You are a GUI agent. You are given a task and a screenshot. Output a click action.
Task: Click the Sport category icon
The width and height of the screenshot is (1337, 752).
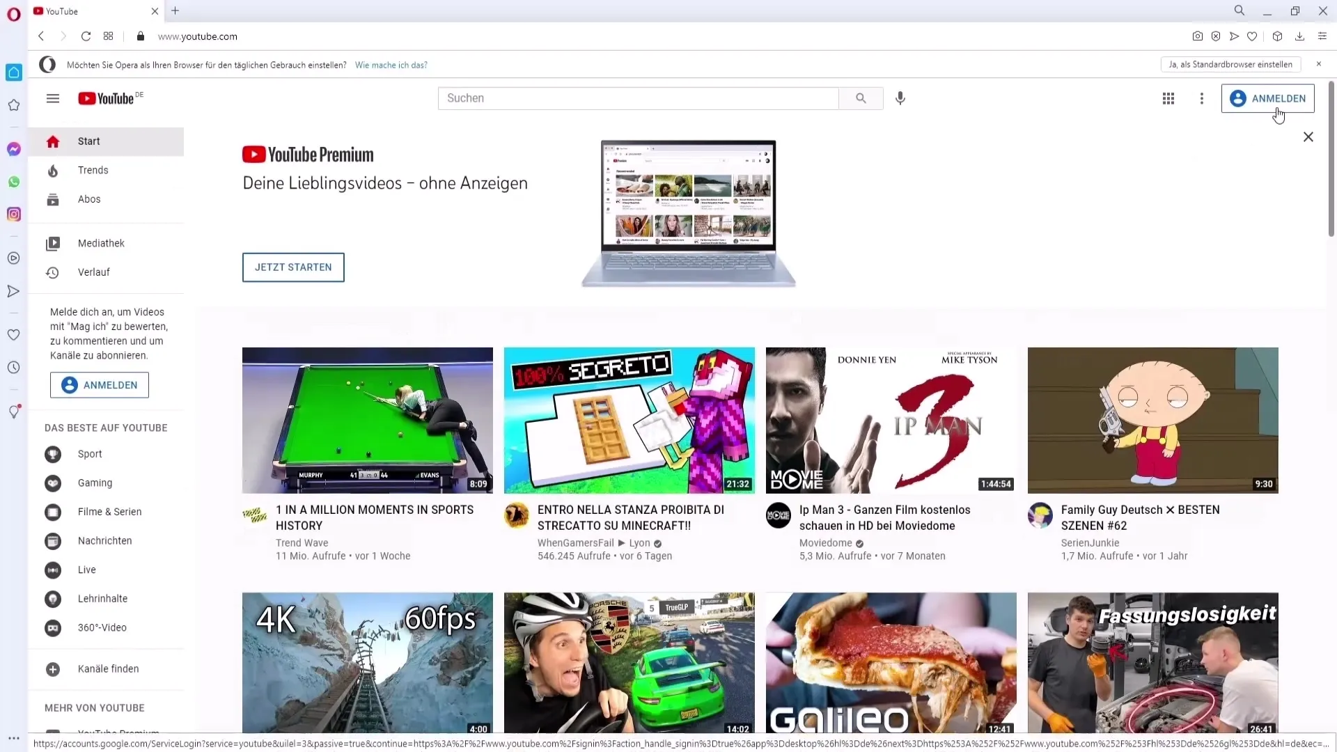[52, 453]
